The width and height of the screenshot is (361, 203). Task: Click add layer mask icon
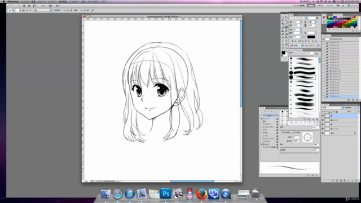click(x=341, y=180)
